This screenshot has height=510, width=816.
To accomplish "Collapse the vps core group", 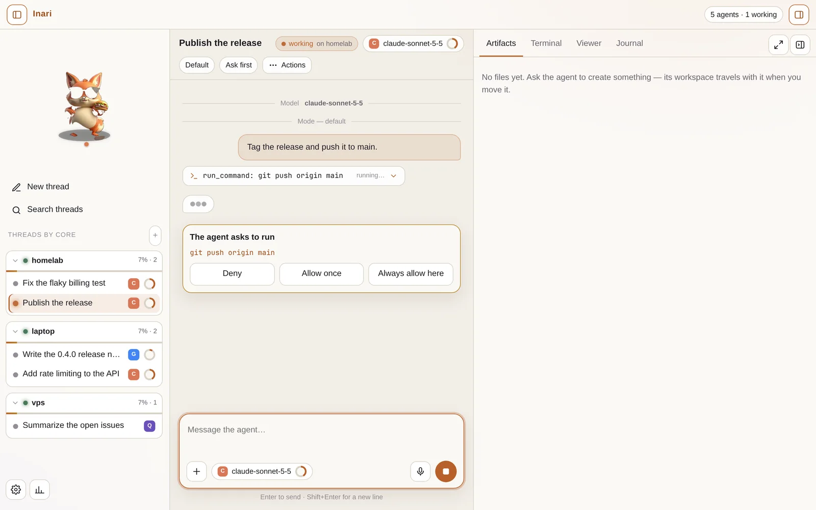I will coord(15,403).
